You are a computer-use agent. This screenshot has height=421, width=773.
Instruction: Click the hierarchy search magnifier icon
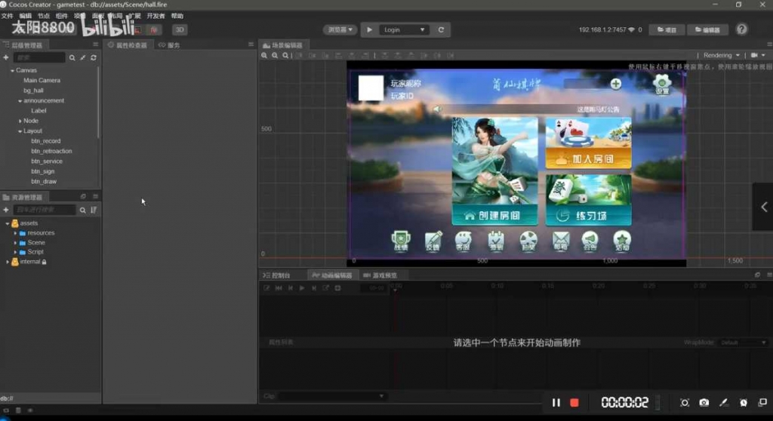tap(72, 57)
